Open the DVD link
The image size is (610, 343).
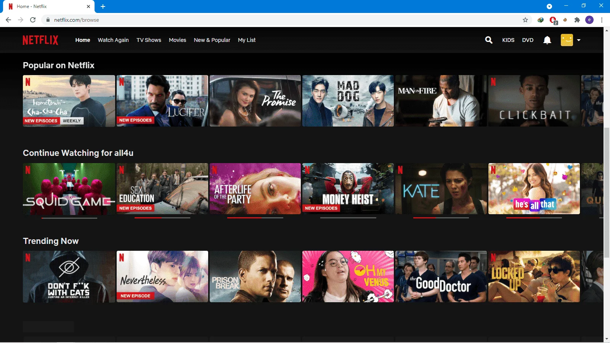coord(528,40)
